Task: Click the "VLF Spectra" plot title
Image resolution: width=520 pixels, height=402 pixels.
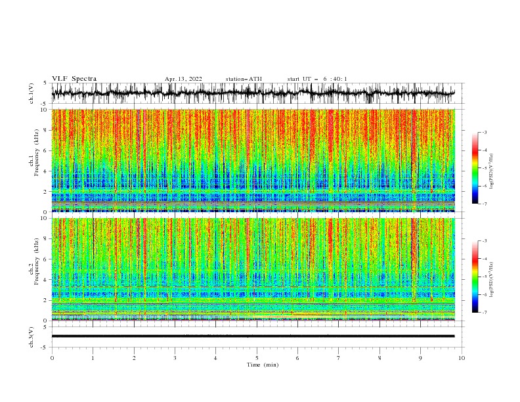Action: 74,79
